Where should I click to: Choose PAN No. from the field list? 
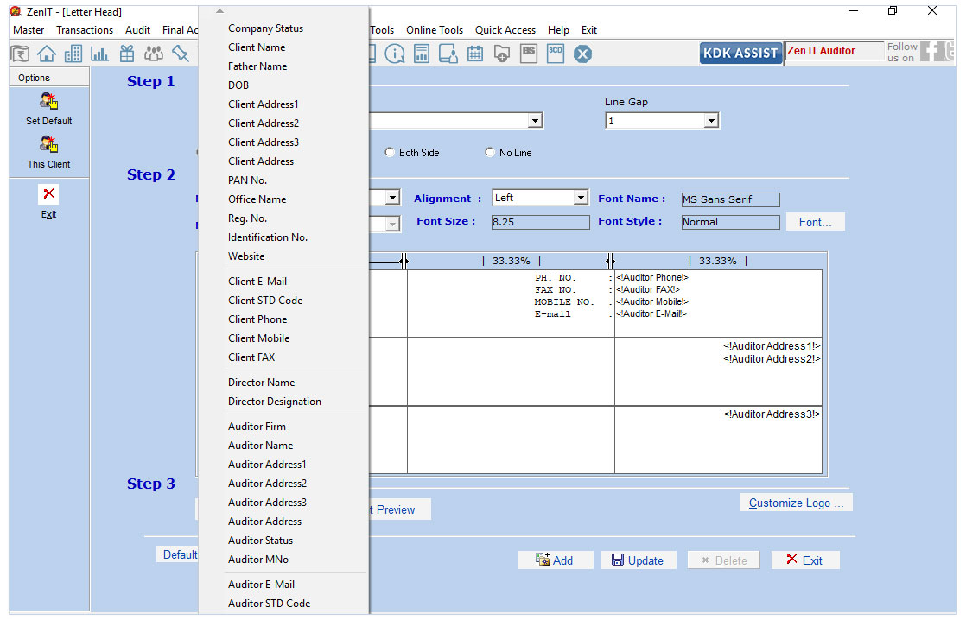click(247, 180)
